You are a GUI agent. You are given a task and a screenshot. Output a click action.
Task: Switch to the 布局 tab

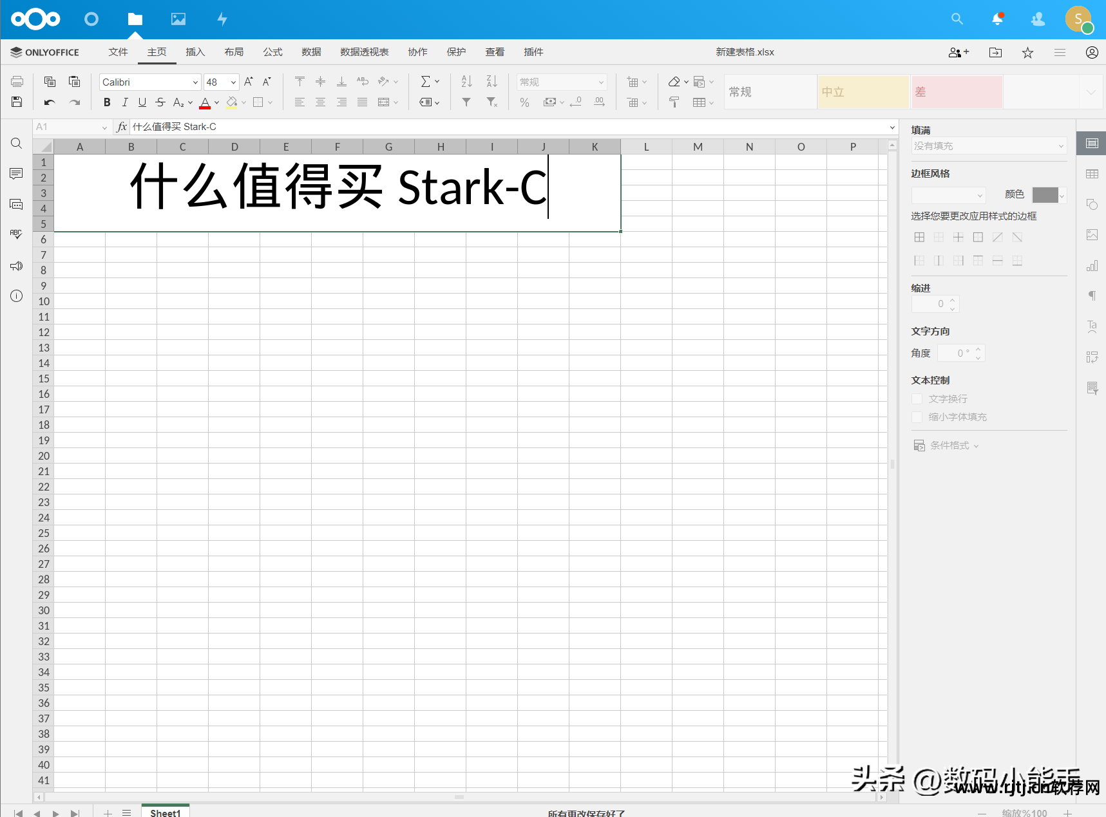point(234,52)
